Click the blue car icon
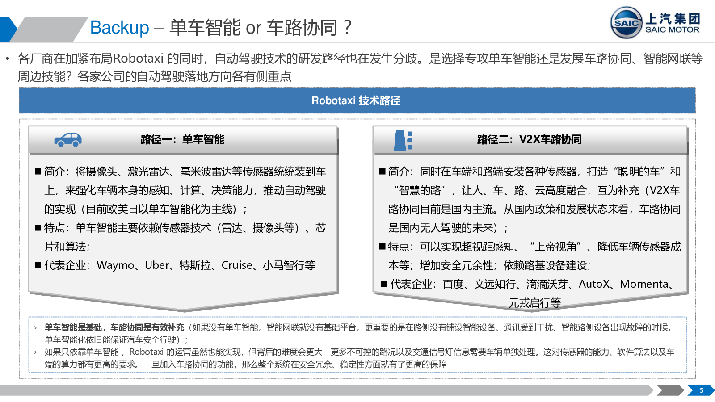 (68, 140)
